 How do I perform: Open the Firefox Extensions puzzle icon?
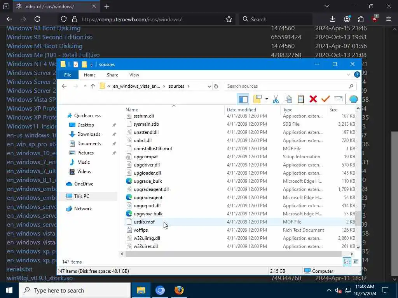click(x=360, y=19)
